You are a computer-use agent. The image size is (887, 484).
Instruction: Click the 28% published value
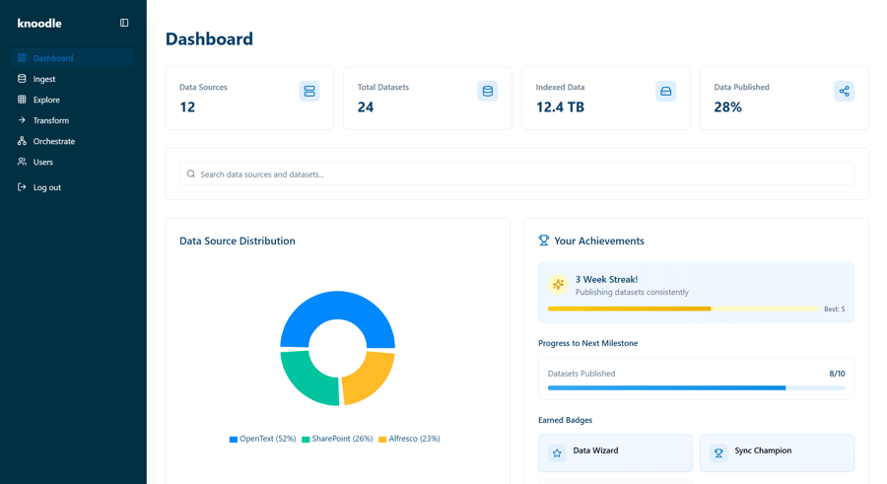pos(727,107)
